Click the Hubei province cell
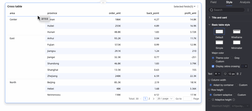This screenshot has height=111, width=252. [51, 26]
